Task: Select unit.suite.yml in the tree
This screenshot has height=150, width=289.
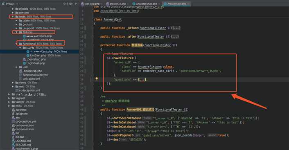Action: 31,78
